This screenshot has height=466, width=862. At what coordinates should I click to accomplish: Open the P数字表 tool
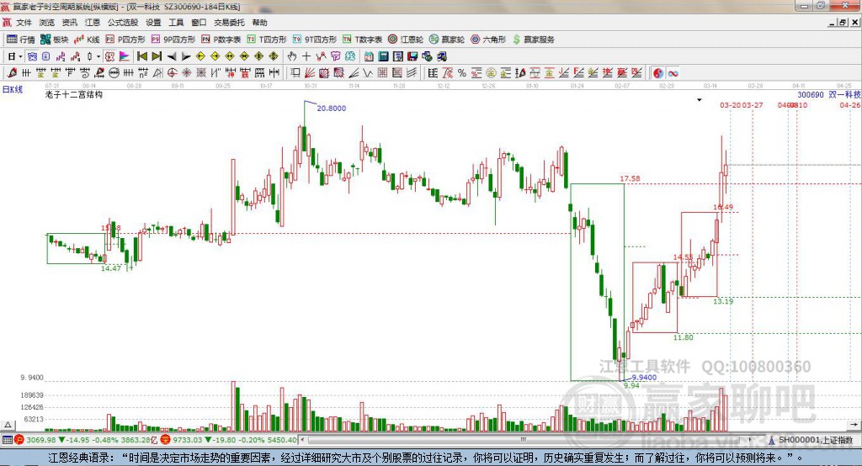(221, 40)
